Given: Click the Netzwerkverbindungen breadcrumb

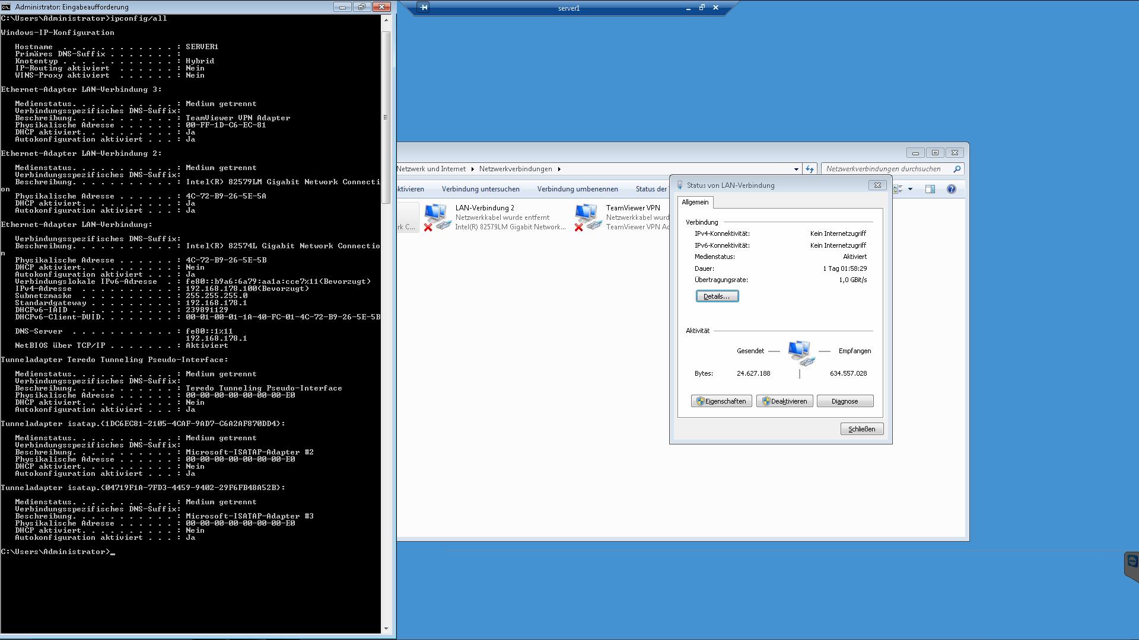Looking at the screenshot, I should (x=516, y=169).
